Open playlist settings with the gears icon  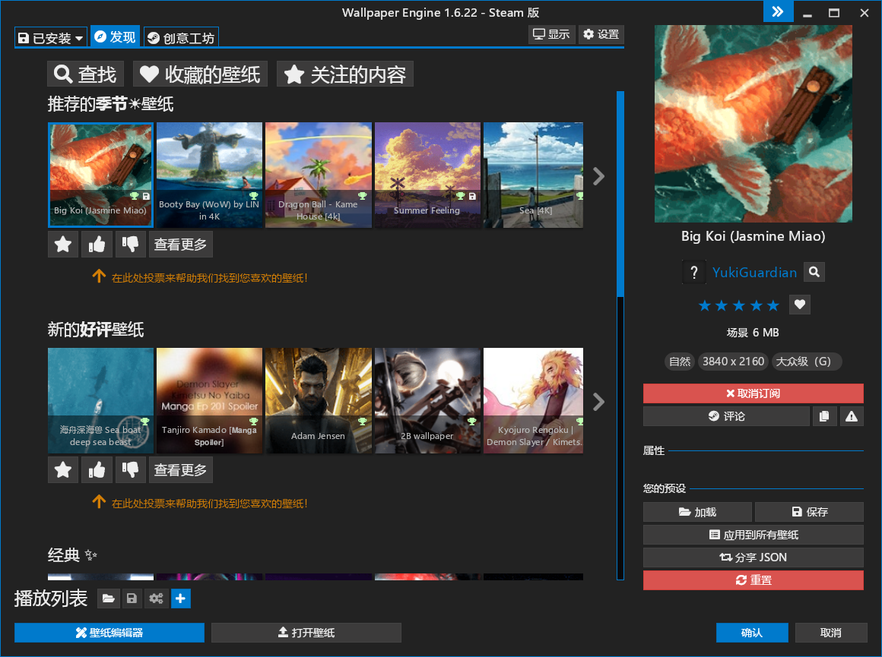pos(157,599)
